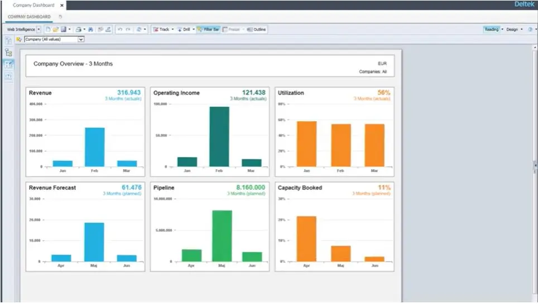This screenshot has width=538, height=304.
Task: Click the new document icon
Action: tap(48, 30)
